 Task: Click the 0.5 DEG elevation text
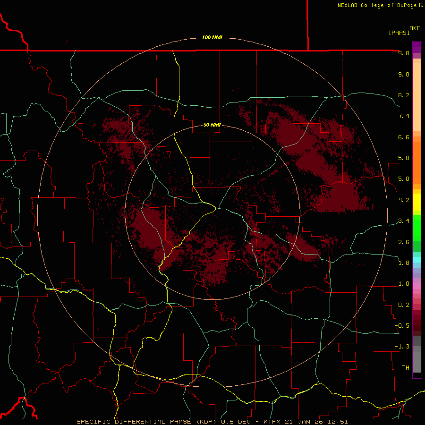(x=236, y=422)
